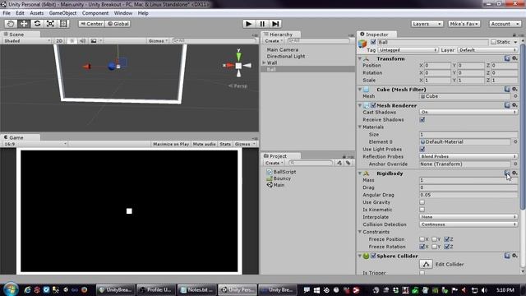
Task: Toggle scene audio icon
Action: coord(82,41)
